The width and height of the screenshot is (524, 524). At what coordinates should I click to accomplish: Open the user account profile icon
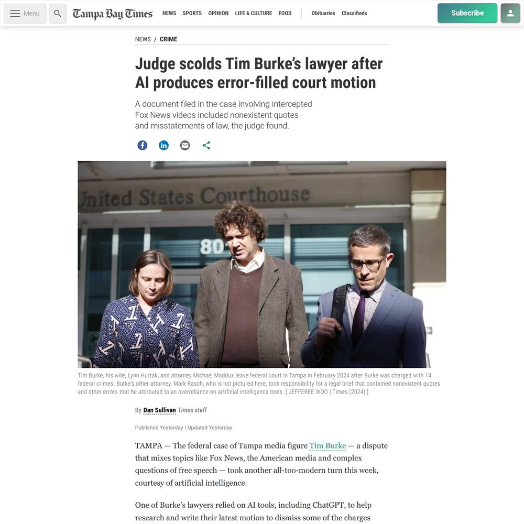tap(510, 14)
